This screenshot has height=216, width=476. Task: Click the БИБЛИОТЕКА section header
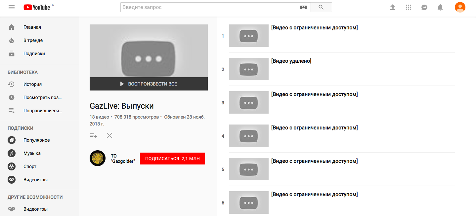click(23, 72)
